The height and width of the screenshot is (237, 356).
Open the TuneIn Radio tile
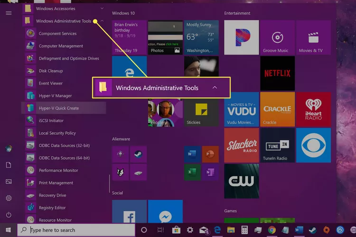(x=278, y=146)
